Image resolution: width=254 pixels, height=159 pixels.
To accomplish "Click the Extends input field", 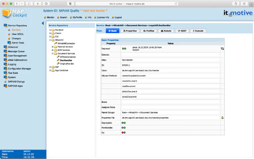I will [171, 55].
